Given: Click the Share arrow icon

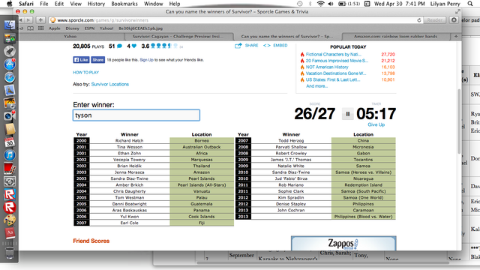Looking at the screenshot, I should tap(238, 46).
